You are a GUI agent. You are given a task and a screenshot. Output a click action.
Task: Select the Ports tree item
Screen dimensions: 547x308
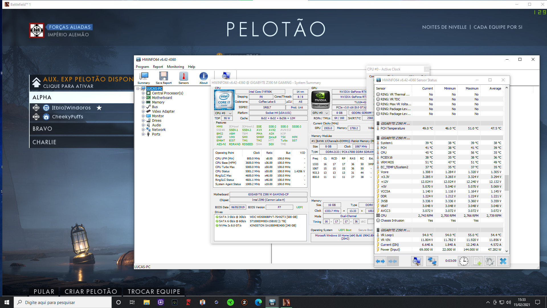[156, 134]
